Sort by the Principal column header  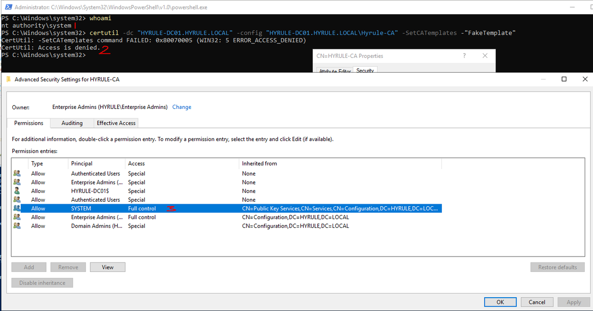(x=96, y=163)
